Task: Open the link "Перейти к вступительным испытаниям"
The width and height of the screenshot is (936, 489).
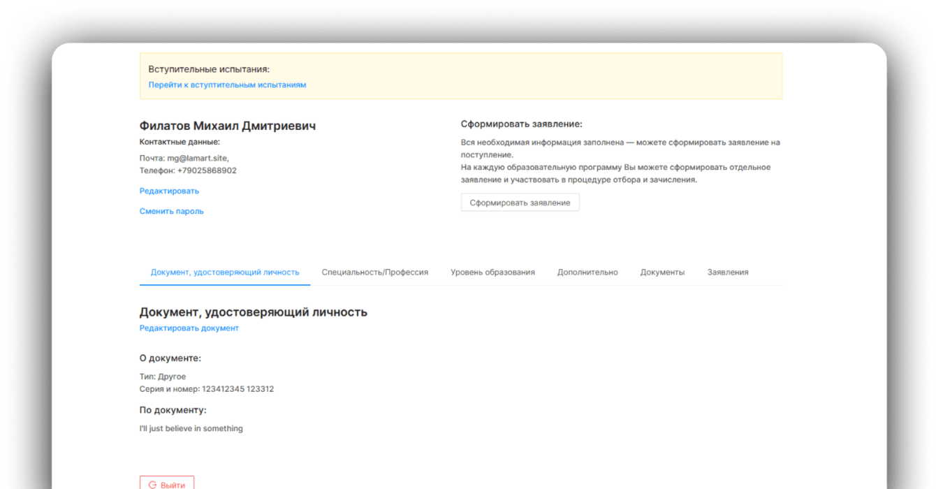Action: click(227, 85)
